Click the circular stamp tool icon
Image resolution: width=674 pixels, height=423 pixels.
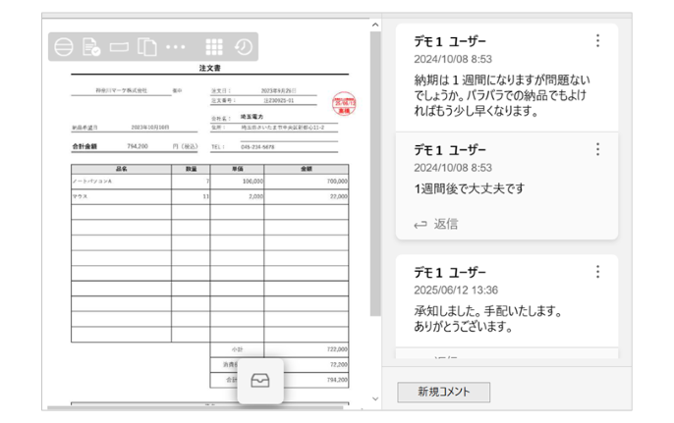(64, 47)
